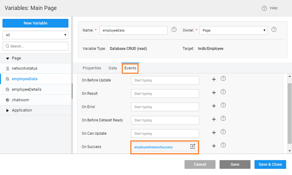
Task: Add handler with plus for On Before Dataset Ready
Action: pyautogui.click(x=214, y=119)
